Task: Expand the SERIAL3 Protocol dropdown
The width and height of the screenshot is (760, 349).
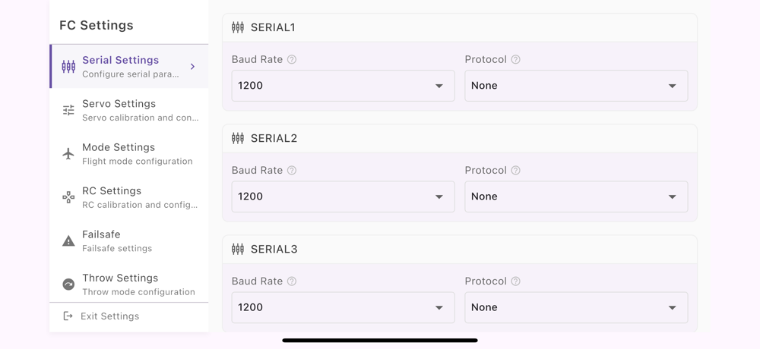Action: coord(576,307)
